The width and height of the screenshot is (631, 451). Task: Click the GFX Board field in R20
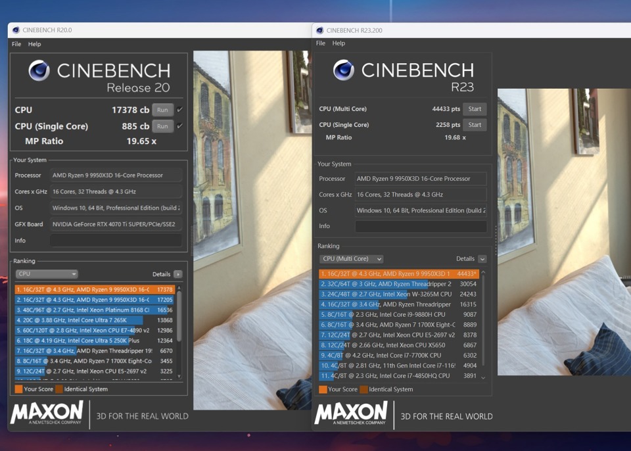point(116,224)
